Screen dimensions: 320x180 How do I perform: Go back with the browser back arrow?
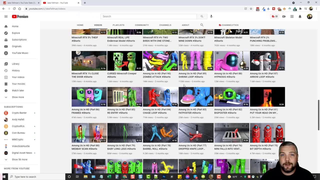(3, 9)
